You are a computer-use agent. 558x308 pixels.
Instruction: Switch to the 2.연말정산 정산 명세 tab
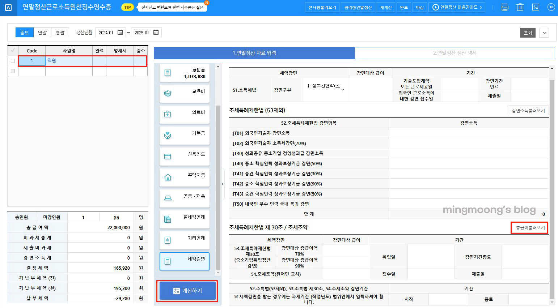pyautogui.click(x=455, y=53)
